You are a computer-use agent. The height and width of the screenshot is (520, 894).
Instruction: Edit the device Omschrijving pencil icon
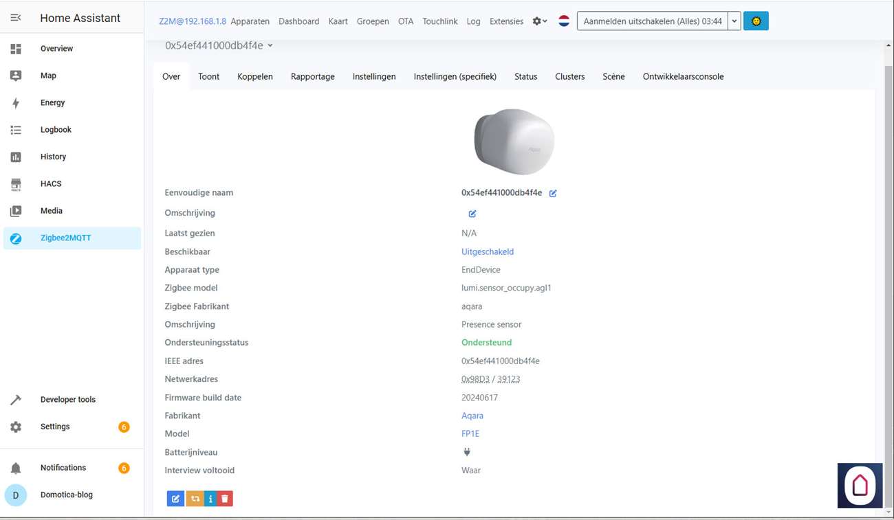[x=472, y=214]
